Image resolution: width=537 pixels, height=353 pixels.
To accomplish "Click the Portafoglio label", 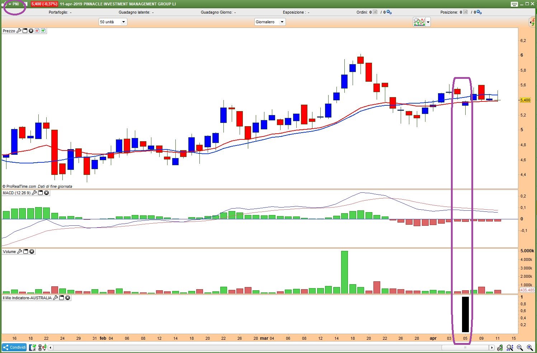I will pyautogui.click(x=59, y=12).
